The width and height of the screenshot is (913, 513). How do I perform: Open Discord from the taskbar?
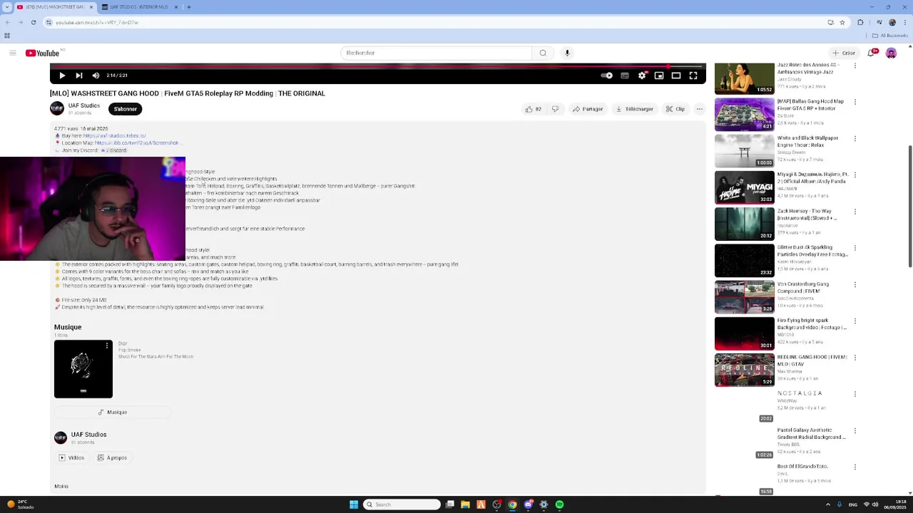528,504
